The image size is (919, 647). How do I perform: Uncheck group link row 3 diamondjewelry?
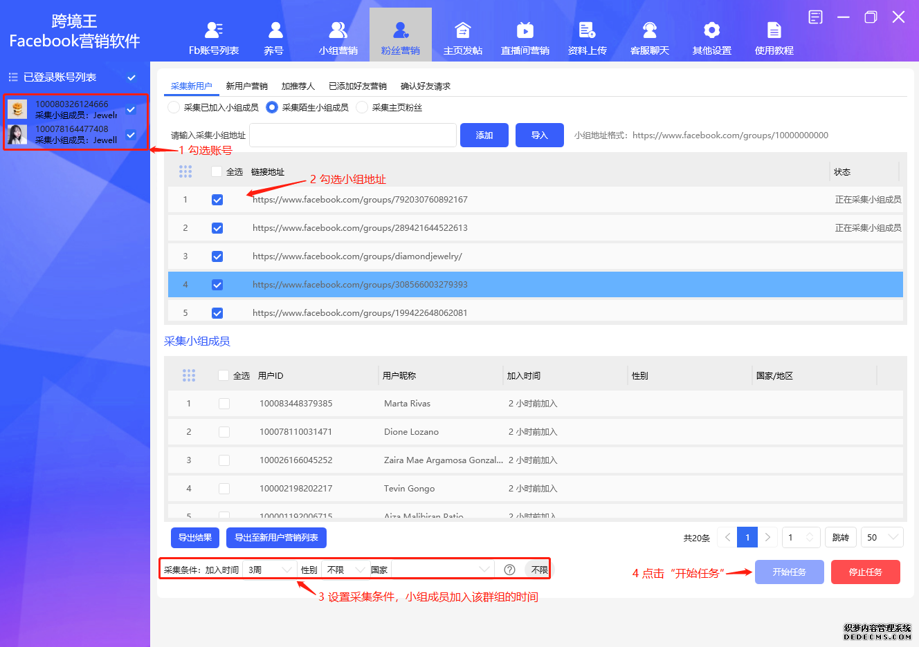coord(217,256)
